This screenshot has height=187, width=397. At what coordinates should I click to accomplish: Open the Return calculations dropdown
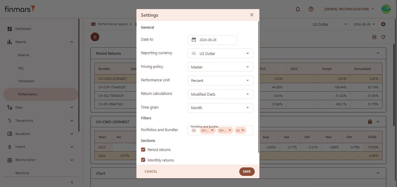[x=220, y=94]
